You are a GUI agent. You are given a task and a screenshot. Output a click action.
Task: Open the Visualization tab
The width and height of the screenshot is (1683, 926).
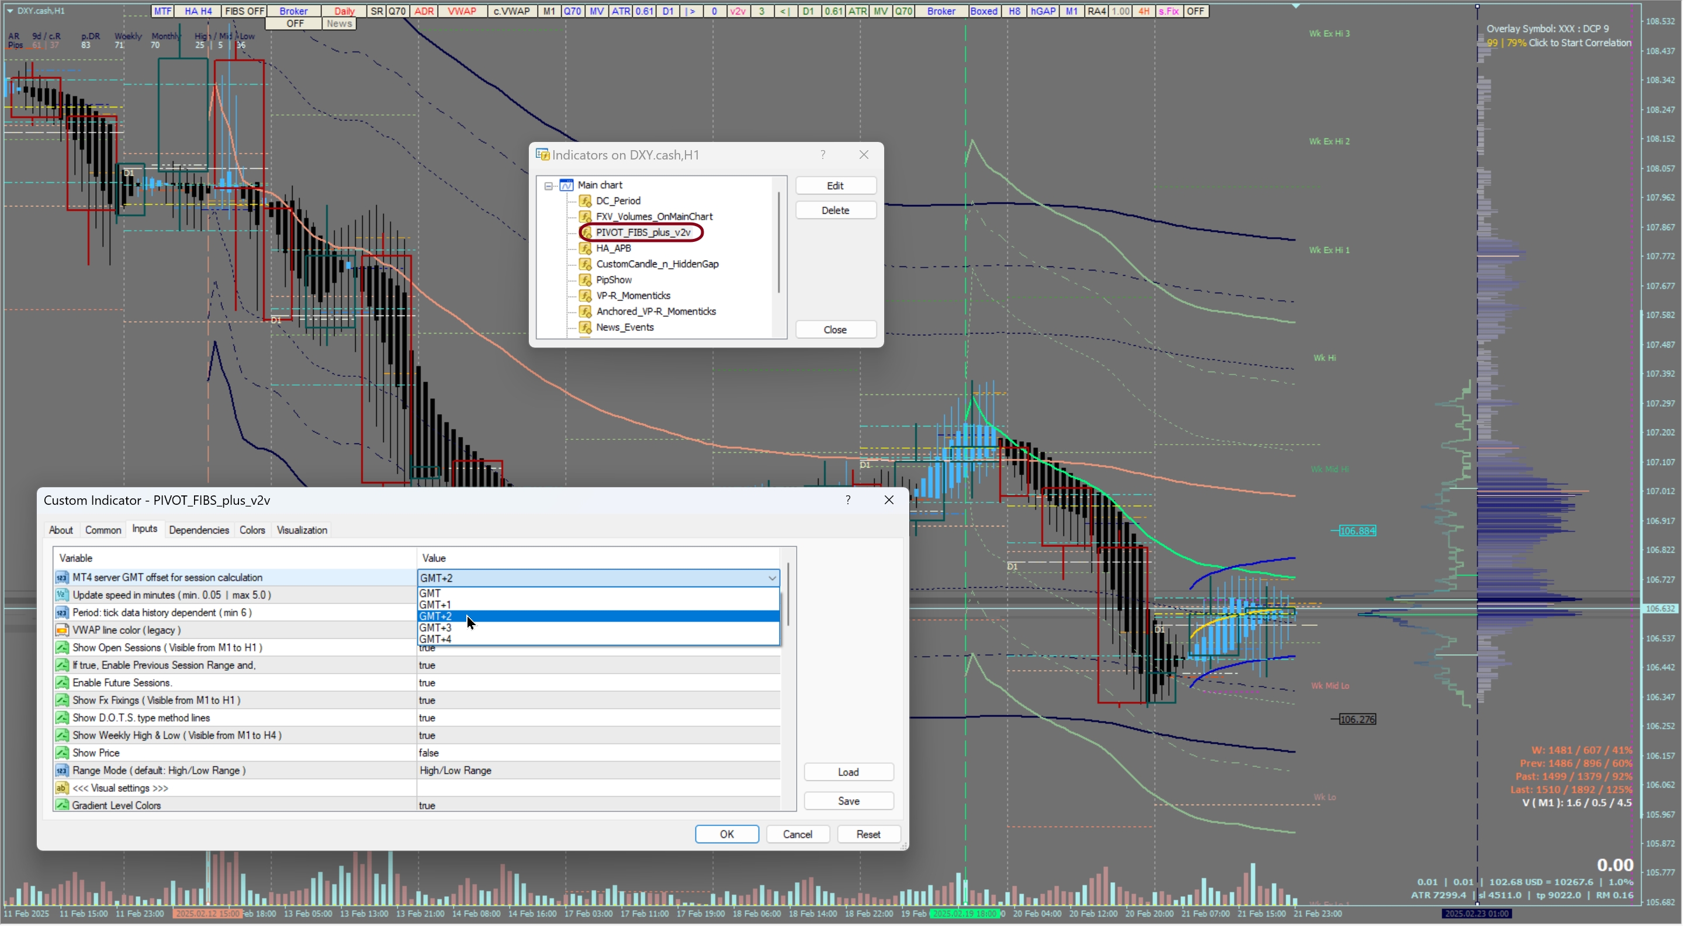[x=301, y=530]
